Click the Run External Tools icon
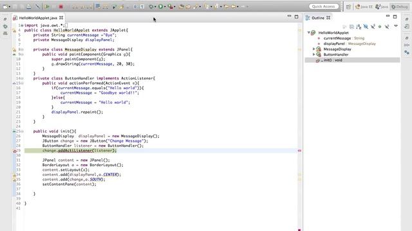 171,6
